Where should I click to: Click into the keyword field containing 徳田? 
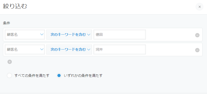point(120,35)
